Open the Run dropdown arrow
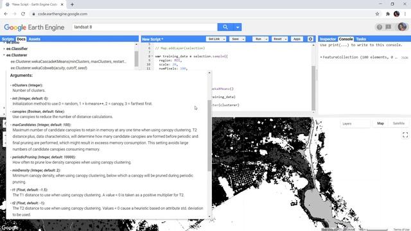This screenshot has width=411, height=231. [x=267, y=39]
